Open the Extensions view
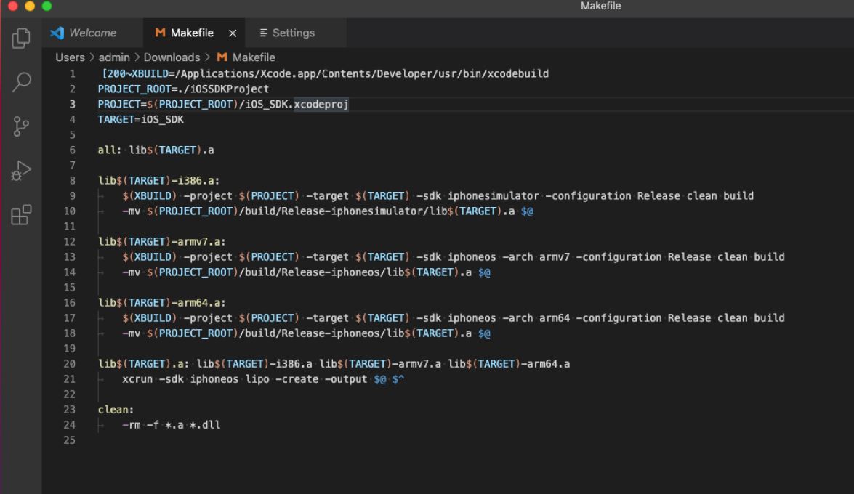The width and height of the screenshot is (854, 494). click(x=20, y=214)
